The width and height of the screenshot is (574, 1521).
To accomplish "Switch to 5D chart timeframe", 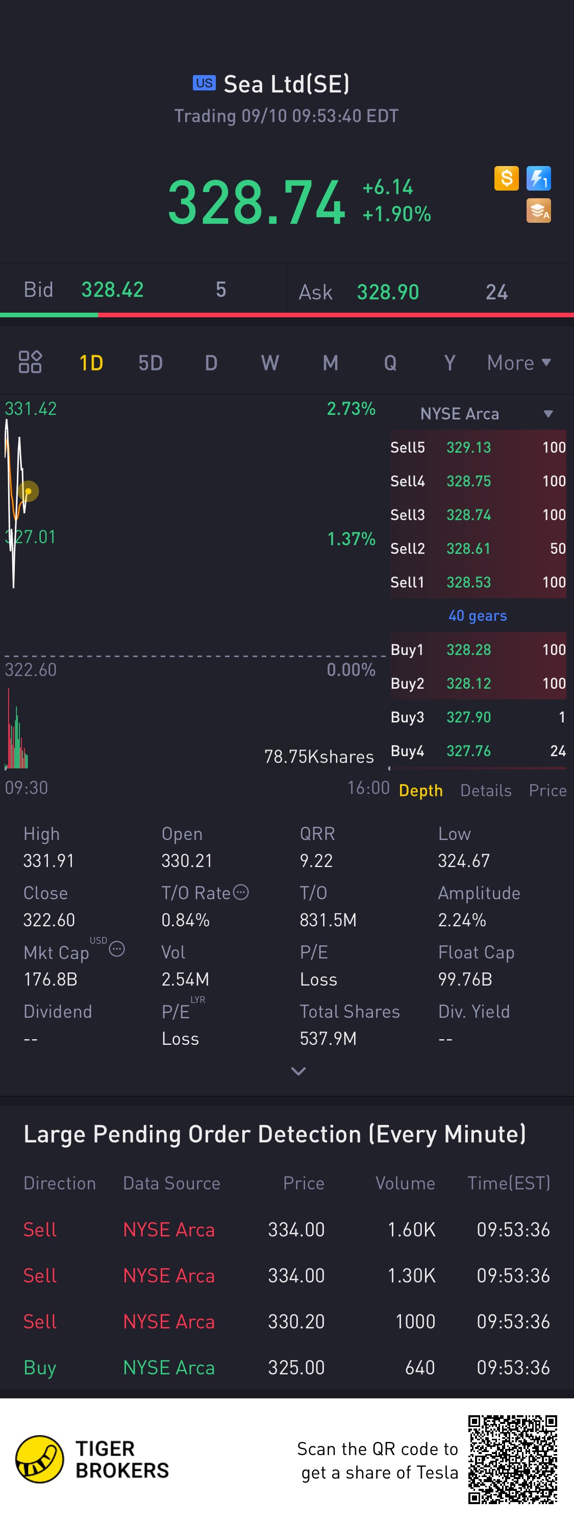I will coord(151,363).
